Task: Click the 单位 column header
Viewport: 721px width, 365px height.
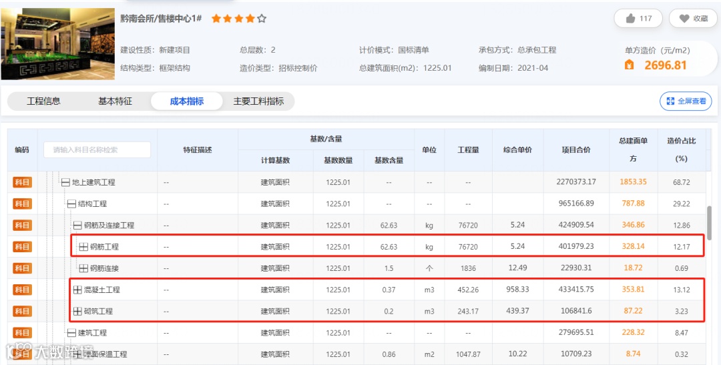Action: point(429,150)
